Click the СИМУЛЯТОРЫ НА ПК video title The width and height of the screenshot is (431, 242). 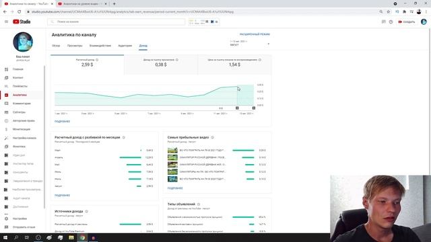click(203, 172)
